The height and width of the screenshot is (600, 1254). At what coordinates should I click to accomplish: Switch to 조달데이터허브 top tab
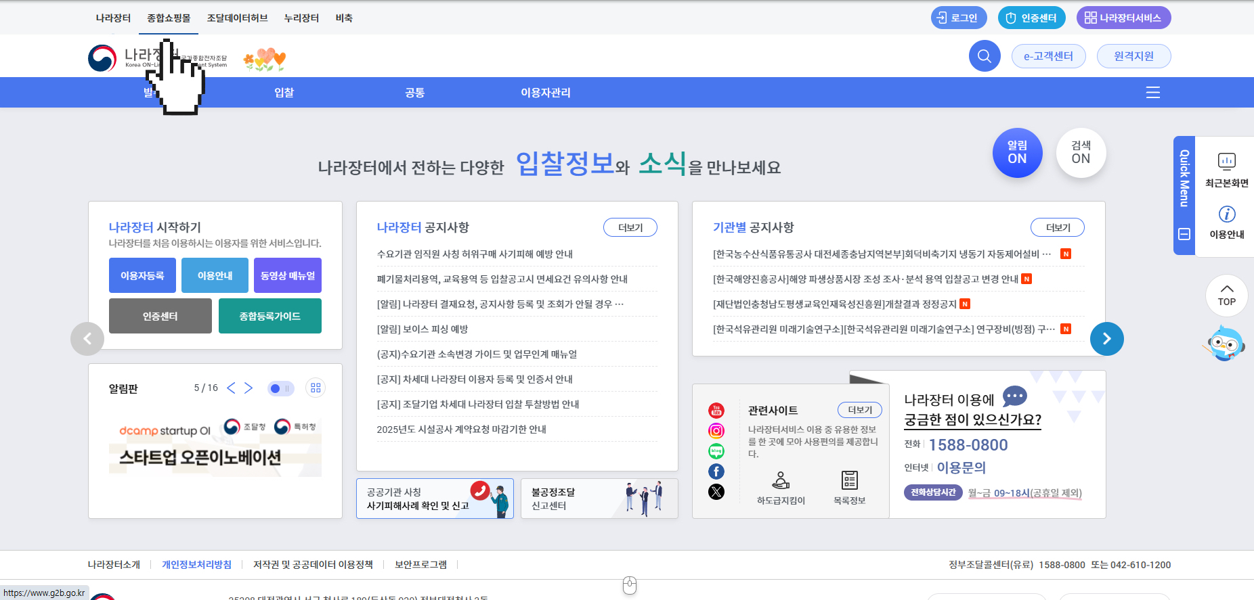[x=238, y=18]
